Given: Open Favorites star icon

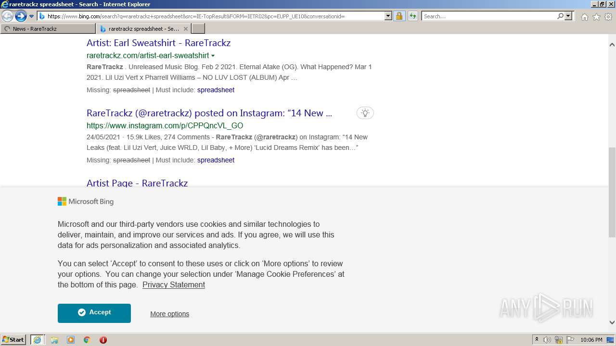Looking at the screenshot, I should [596, 17].
